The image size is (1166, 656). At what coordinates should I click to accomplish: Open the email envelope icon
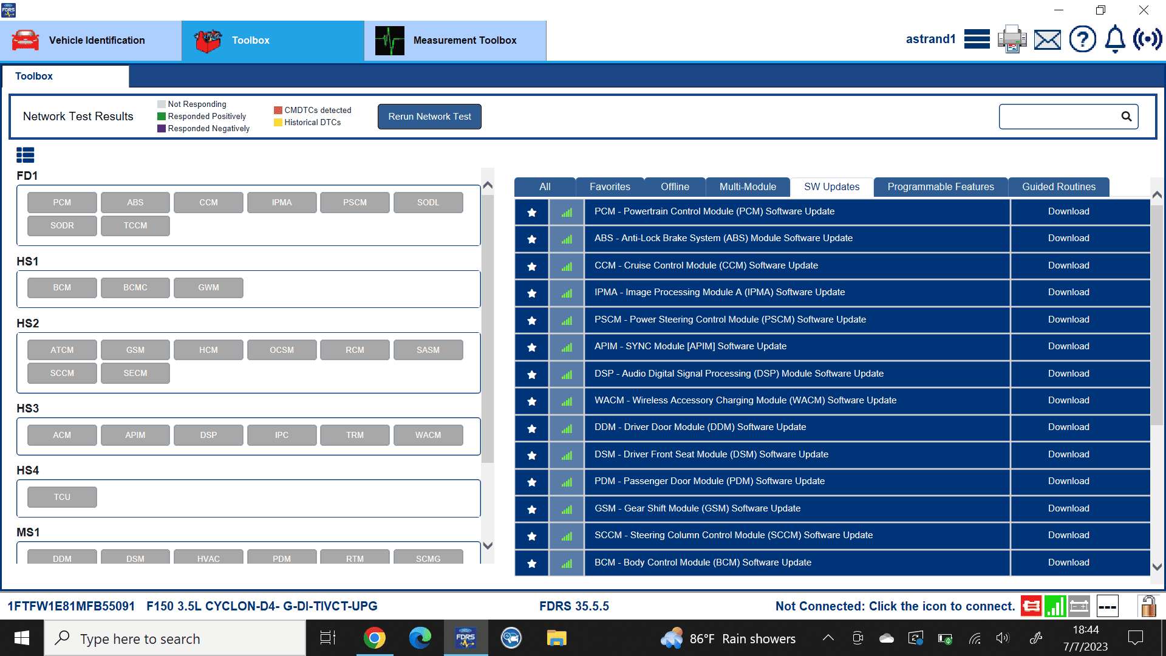(1048, 40)
